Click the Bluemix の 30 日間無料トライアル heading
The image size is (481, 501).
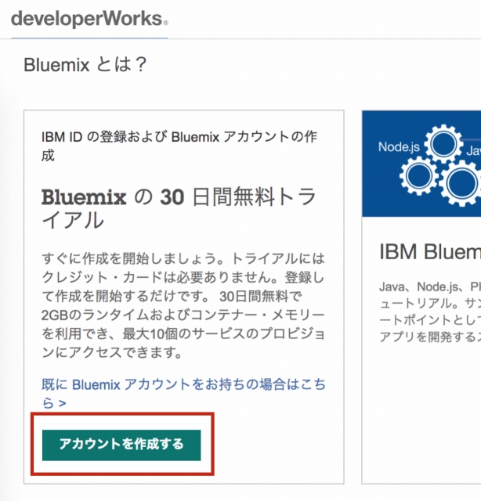(x=179, y=208)
